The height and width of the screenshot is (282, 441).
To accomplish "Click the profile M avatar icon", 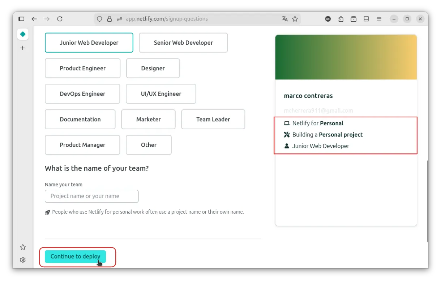I will coord(328,19).
